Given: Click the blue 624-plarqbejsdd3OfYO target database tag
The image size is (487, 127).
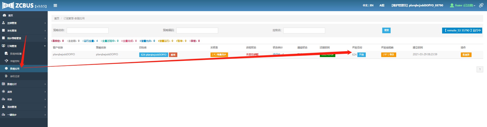Looking at the screenshot, I should point(153,55).
